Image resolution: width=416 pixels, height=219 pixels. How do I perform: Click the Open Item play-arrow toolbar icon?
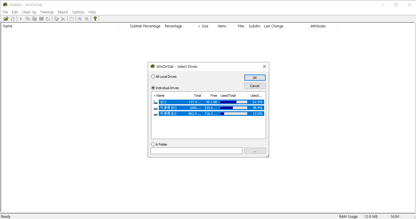(x=21, y=19)
